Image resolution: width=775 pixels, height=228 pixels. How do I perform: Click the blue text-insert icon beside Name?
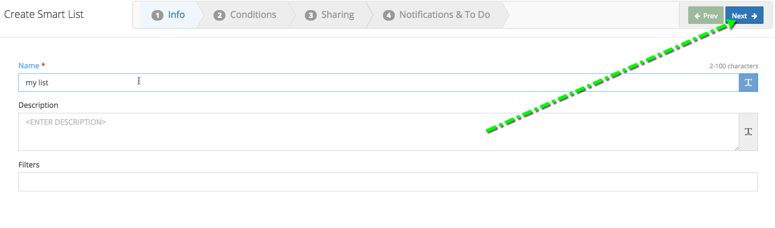pyautogui.click(x=748, y=83)
